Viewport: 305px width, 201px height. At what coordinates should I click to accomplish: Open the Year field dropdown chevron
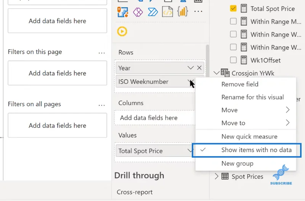pos(190,68)
